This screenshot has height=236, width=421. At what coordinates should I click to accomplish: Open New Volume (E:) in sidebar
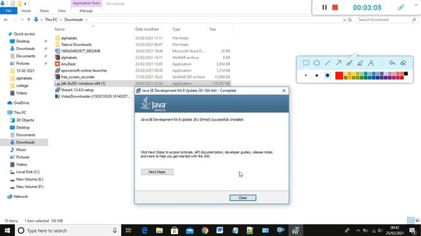tap(30, 179)
